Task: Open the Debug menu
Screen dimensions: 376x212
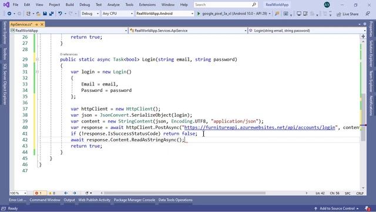Action: (85, 5)
